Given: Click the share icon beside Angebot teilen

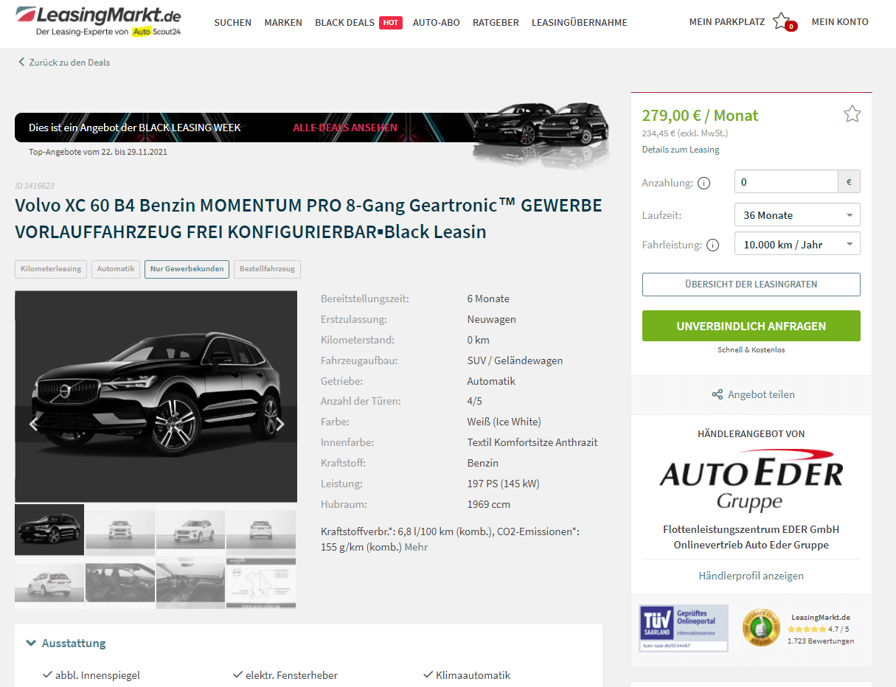Looking at the screenshot, I should pos(717,395).
